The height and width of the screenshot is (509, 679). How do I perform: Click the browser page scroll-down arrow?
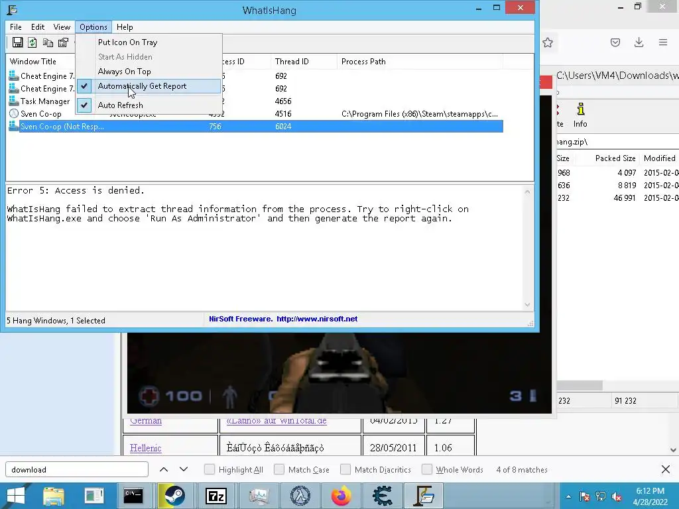[x=673, y=450]
